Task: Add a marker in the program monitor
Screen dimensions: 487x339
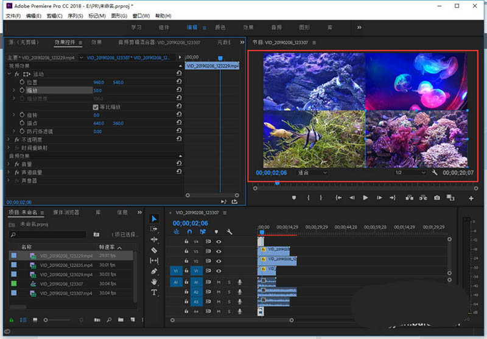Action: coord(294,197)
